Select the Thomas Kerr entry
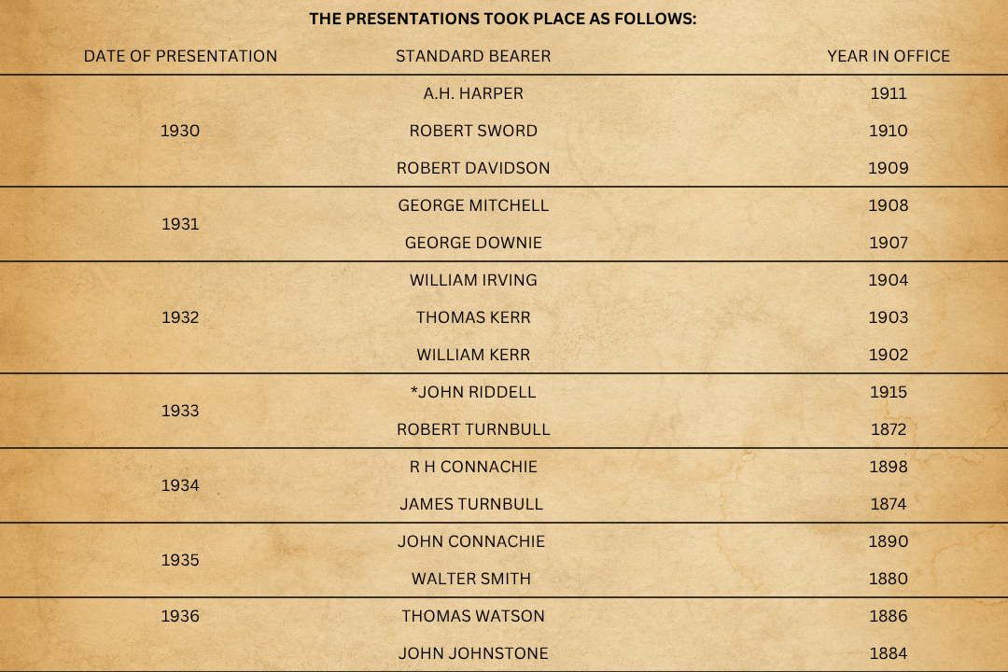Image resolution: width=1008 pixels, height=672 pixels. 473,317
